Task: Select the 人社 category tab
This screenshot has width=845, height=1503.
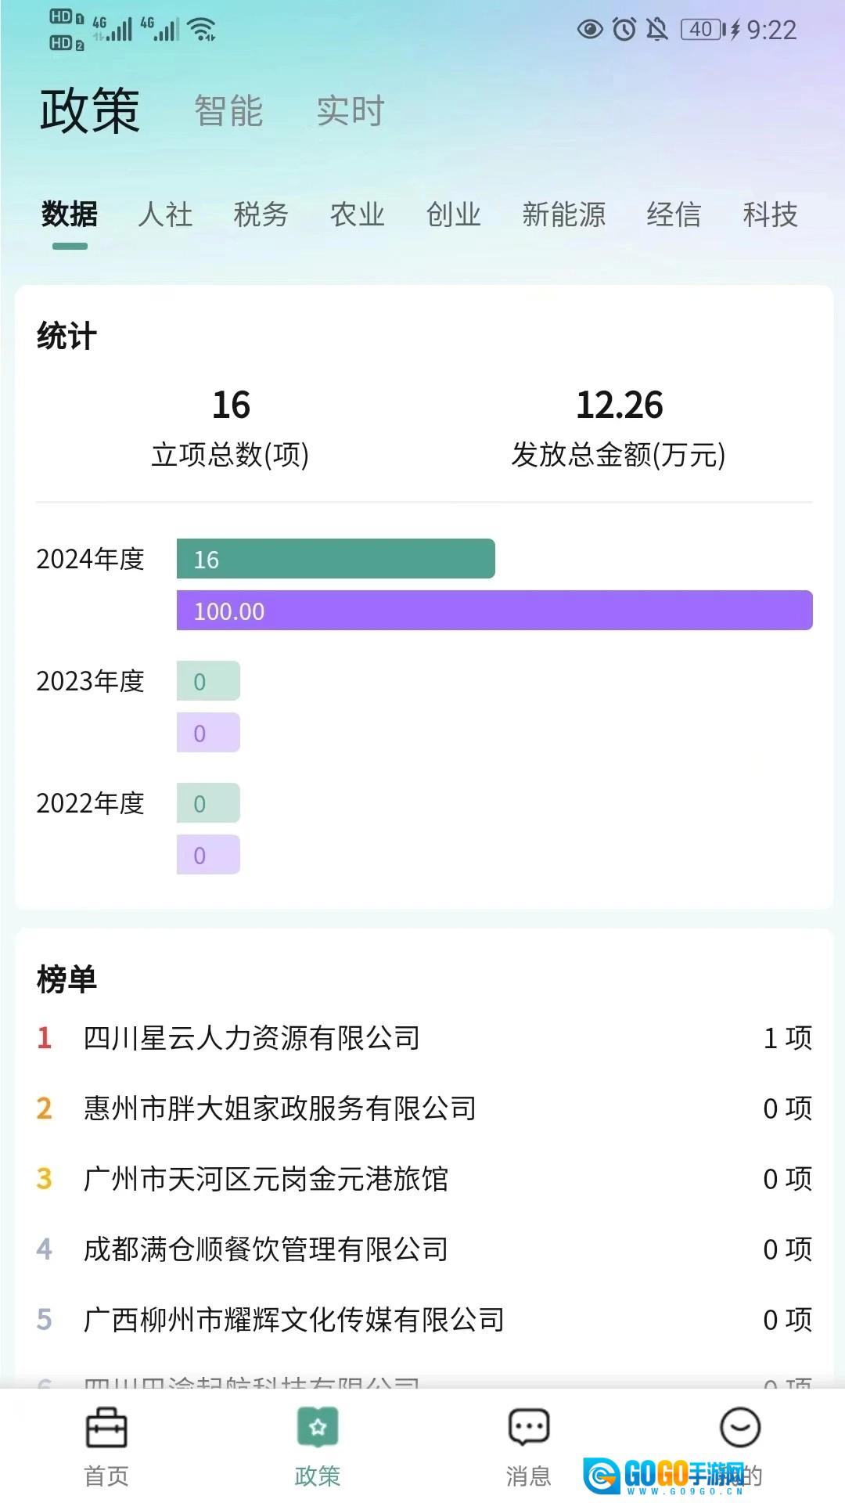Action: click(165, 214)
